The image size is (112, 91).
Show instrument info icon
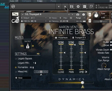(83, 15)
